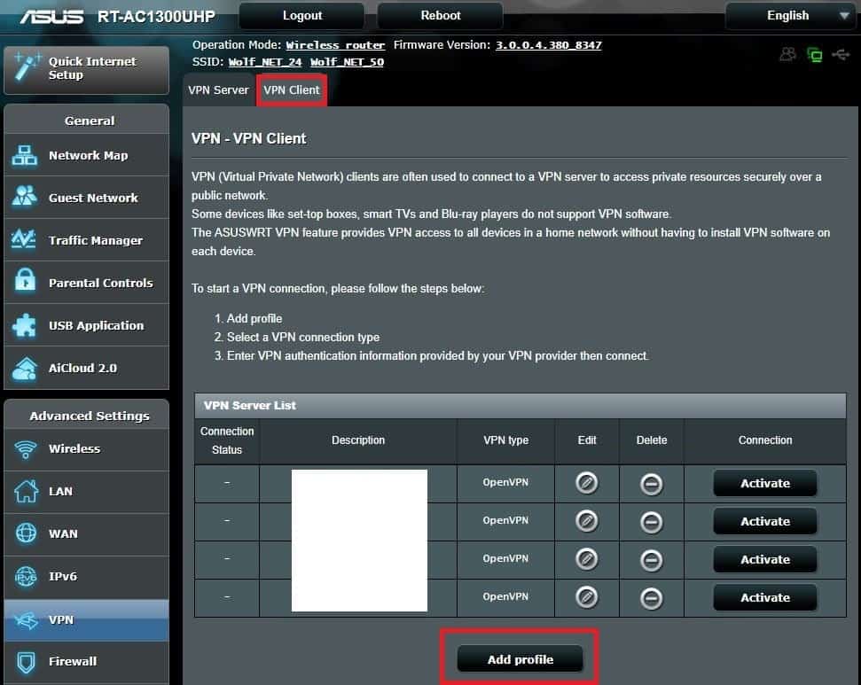The width and height of the screenshot is (861, 685).
Task: Open Firewall settings menu item
Action: (x=86, y=661)
